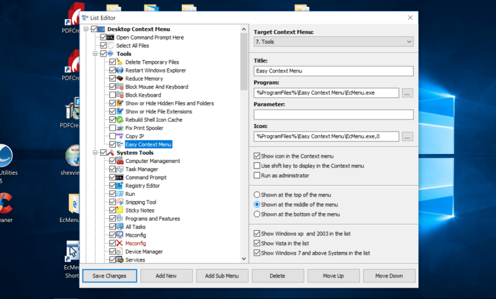Collapse the System Tools tree node
The height and width of the screenshot is (299, 496).
95,153
